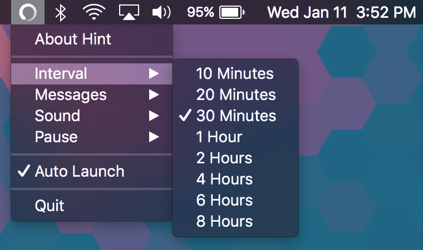Click the battery status icon
This screenshot has width=423, height=250.
coord(232,12)
